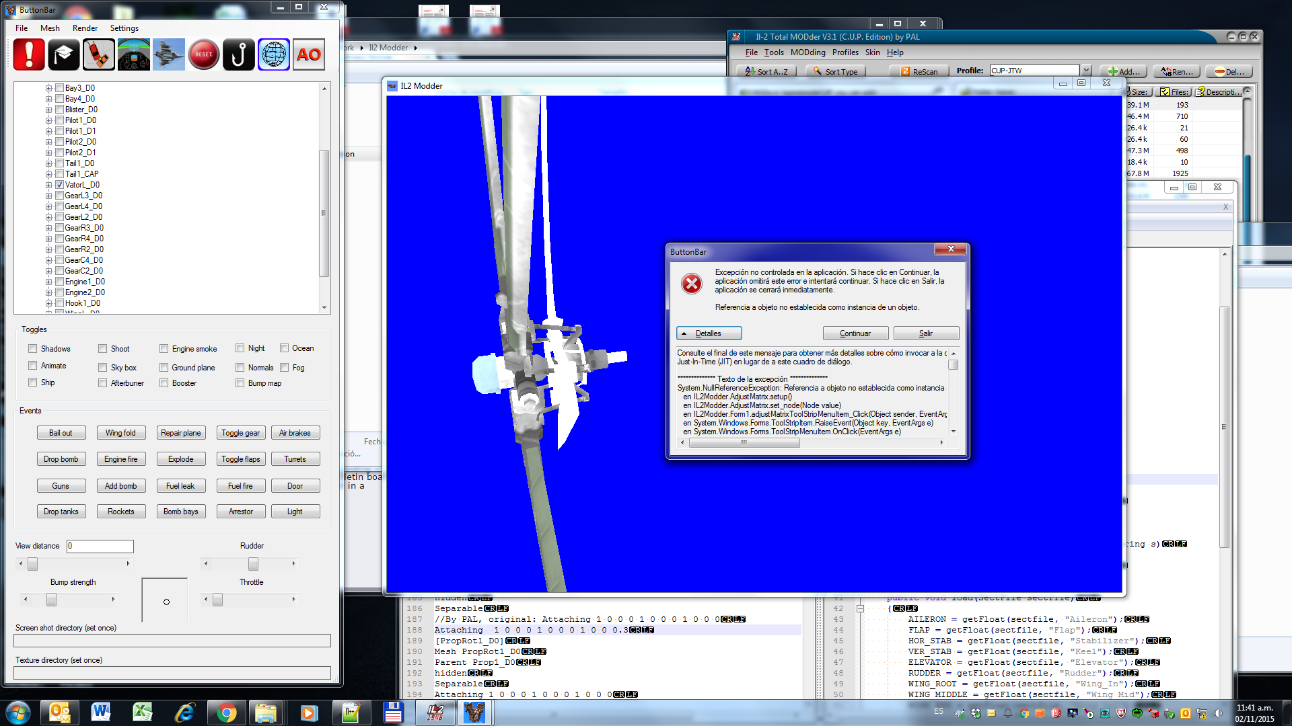Click the graduation cap icon
The width and height of the screenshot is (1292, 726).
coord(64,54)
